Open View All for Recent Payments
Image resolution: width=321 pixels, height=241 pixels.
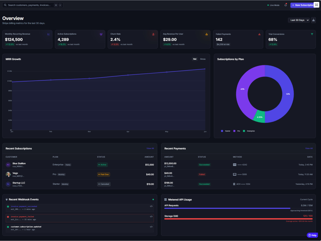(309, 148)
